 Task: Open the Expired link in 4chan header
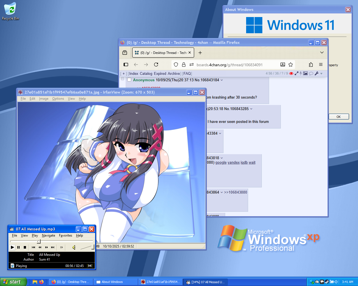pyautogui.click(x=160, y=74)
